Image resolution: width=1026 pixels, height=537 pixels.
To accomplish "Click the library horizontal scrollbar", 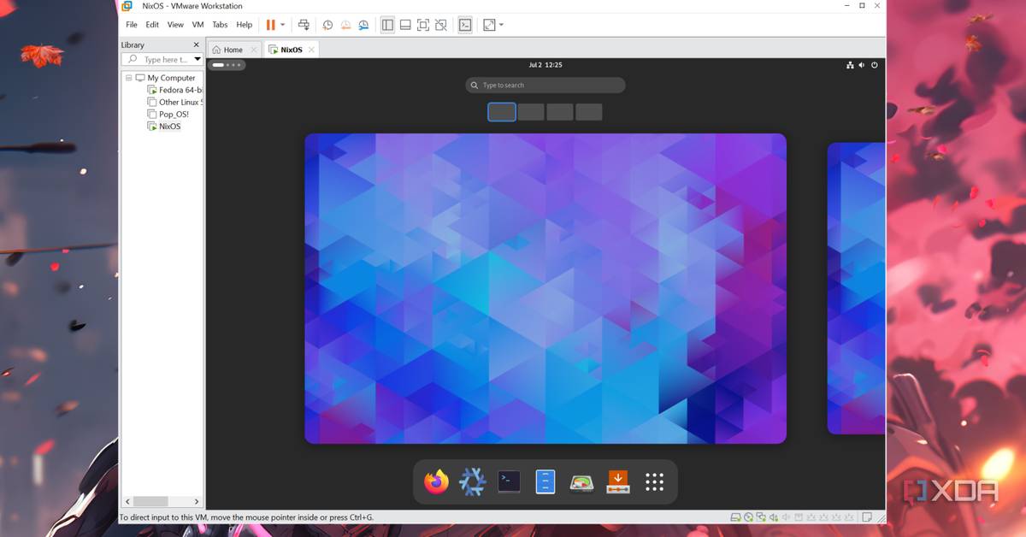I will [151, 501].
